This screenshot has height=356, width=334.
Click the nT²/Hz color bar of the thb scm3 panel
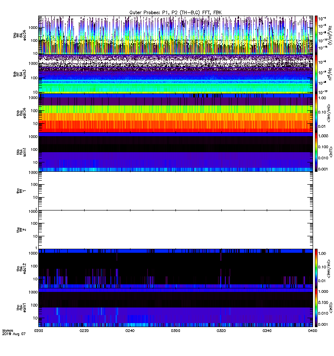coord(316,74)
